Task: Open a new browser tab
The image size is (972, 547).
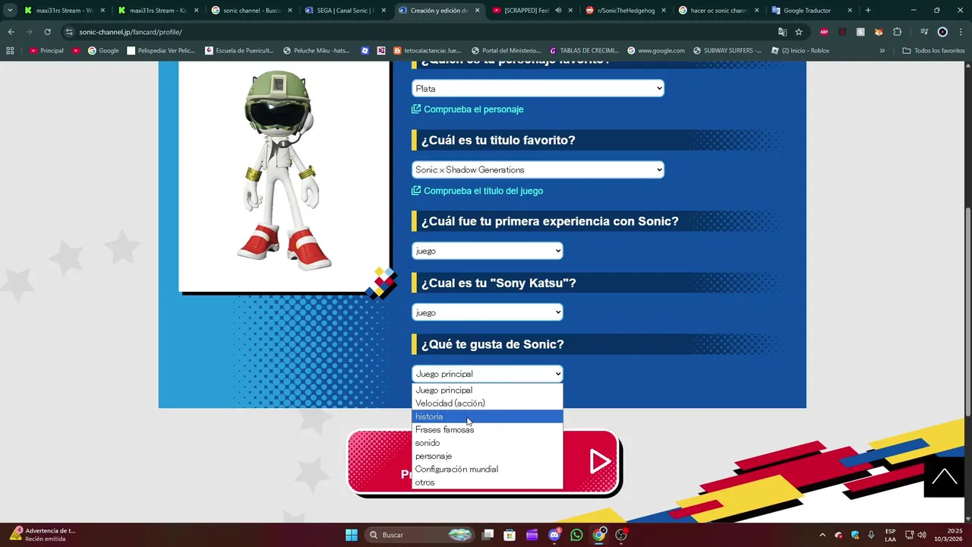Action: [868, 11]
